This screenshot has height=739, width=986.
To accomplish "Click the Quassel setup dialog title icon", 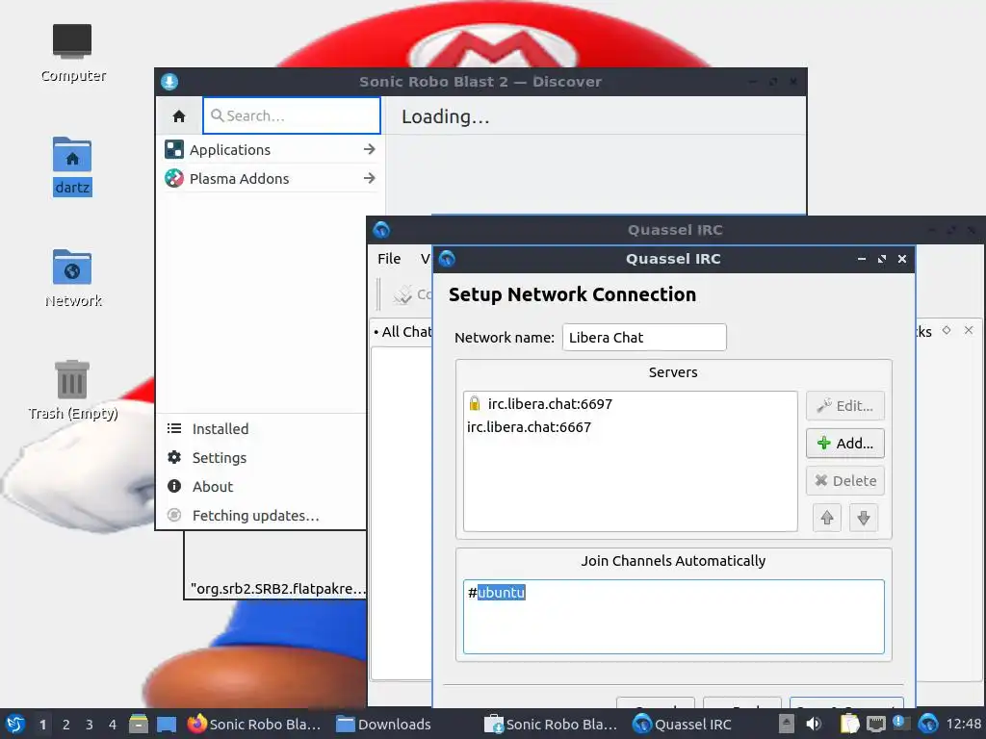I will coord(447,259).
